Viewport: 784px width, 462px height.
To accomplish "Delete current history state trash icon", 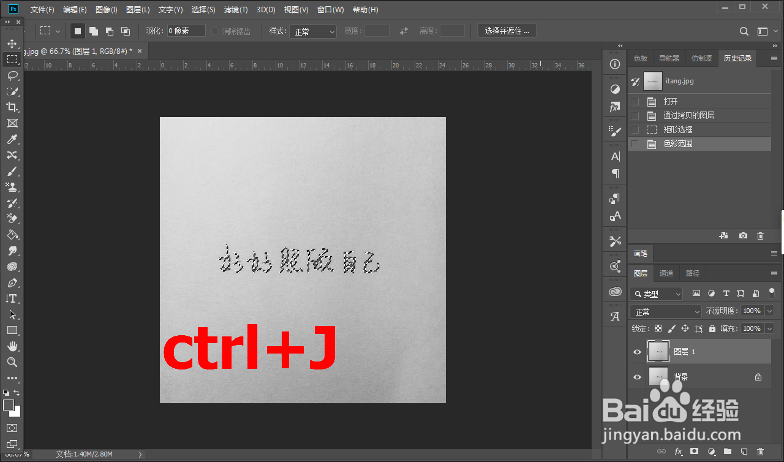I will [x=760, y=236].
